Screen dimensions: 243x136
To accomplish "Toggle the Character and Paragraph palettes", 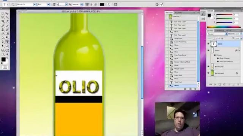I will [115, 5].
